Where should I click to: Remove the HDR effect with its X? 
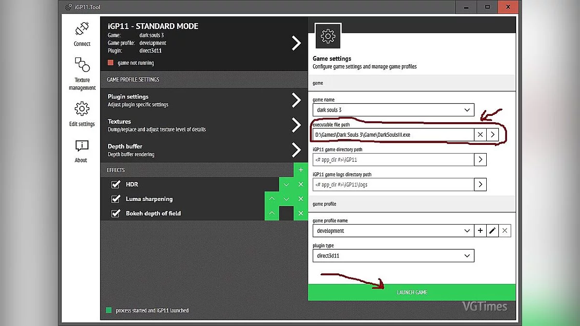pos(301,184)
